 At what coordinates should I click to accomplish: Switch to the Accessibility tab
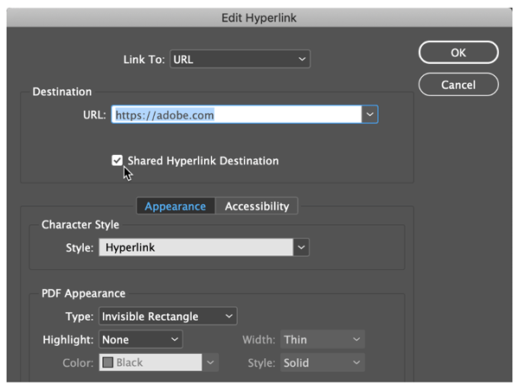pos(257,206)
